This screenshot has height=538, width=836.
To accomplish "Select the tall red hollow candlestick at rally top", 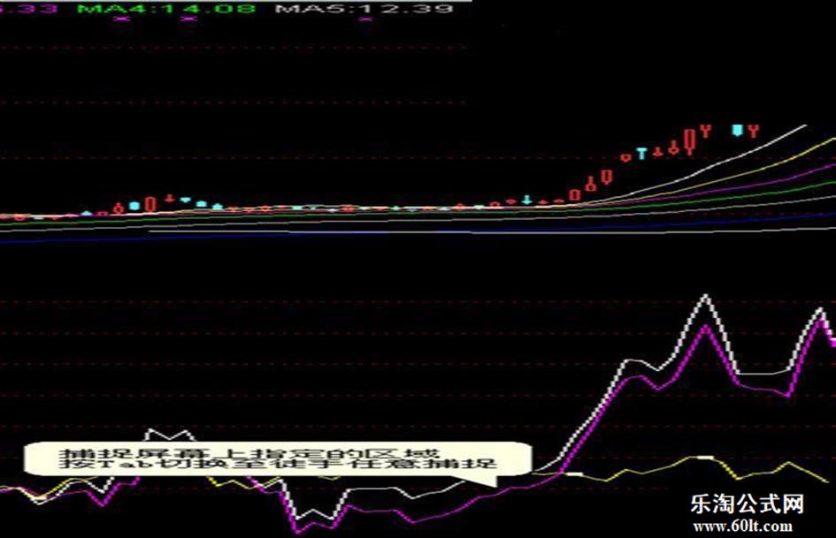I will (x=690, y=140).
